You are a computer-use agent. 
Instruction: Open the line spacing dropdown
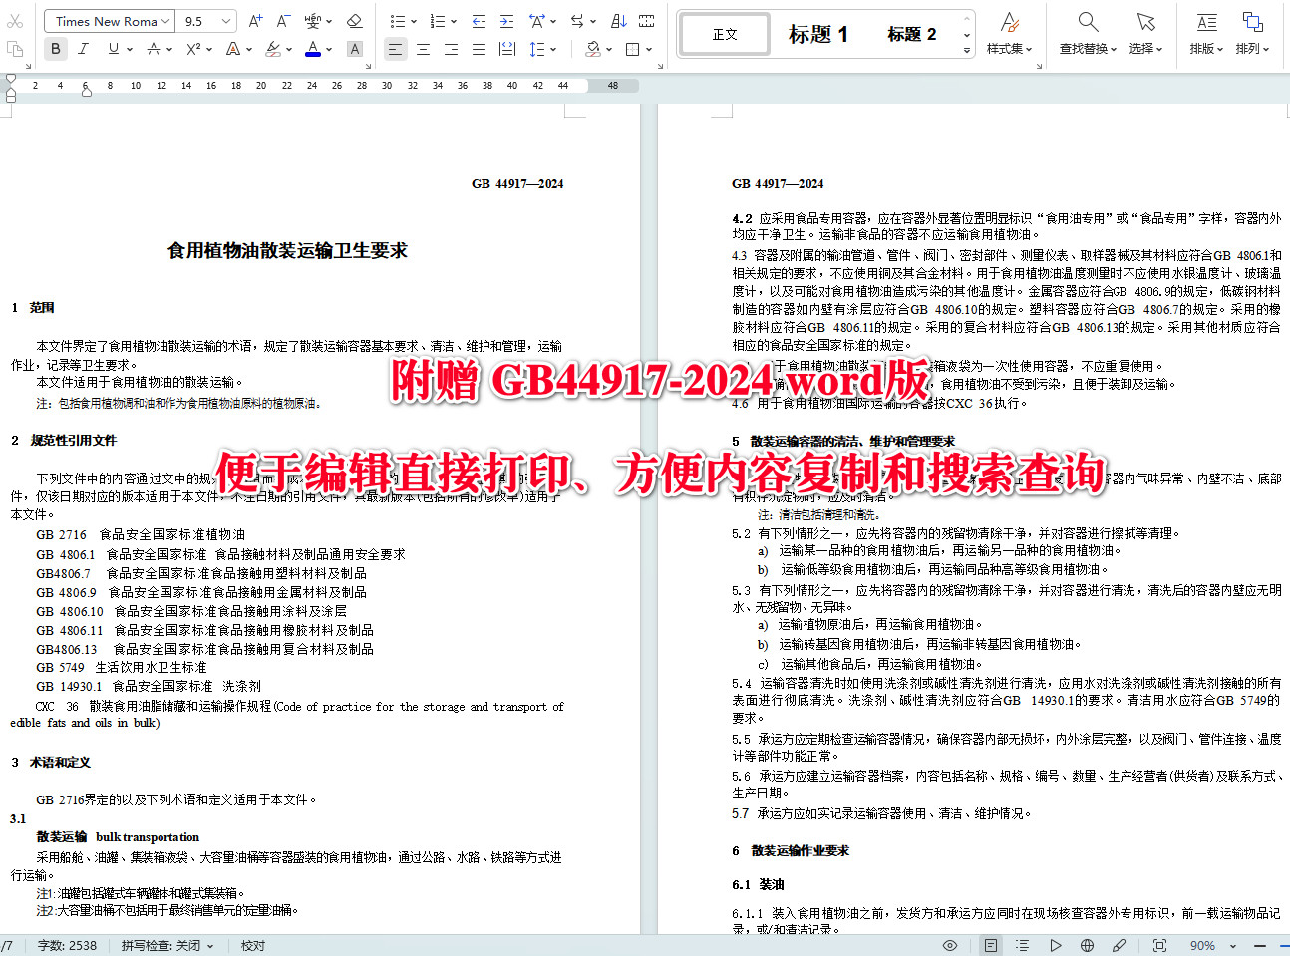pos(541,48)
